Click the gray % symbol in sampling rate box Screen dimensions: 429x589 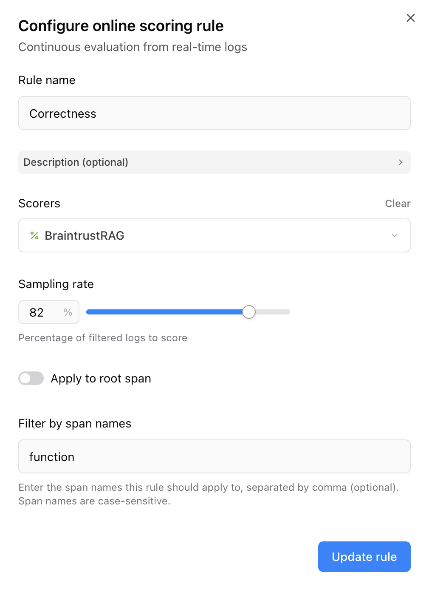point(67,312)
